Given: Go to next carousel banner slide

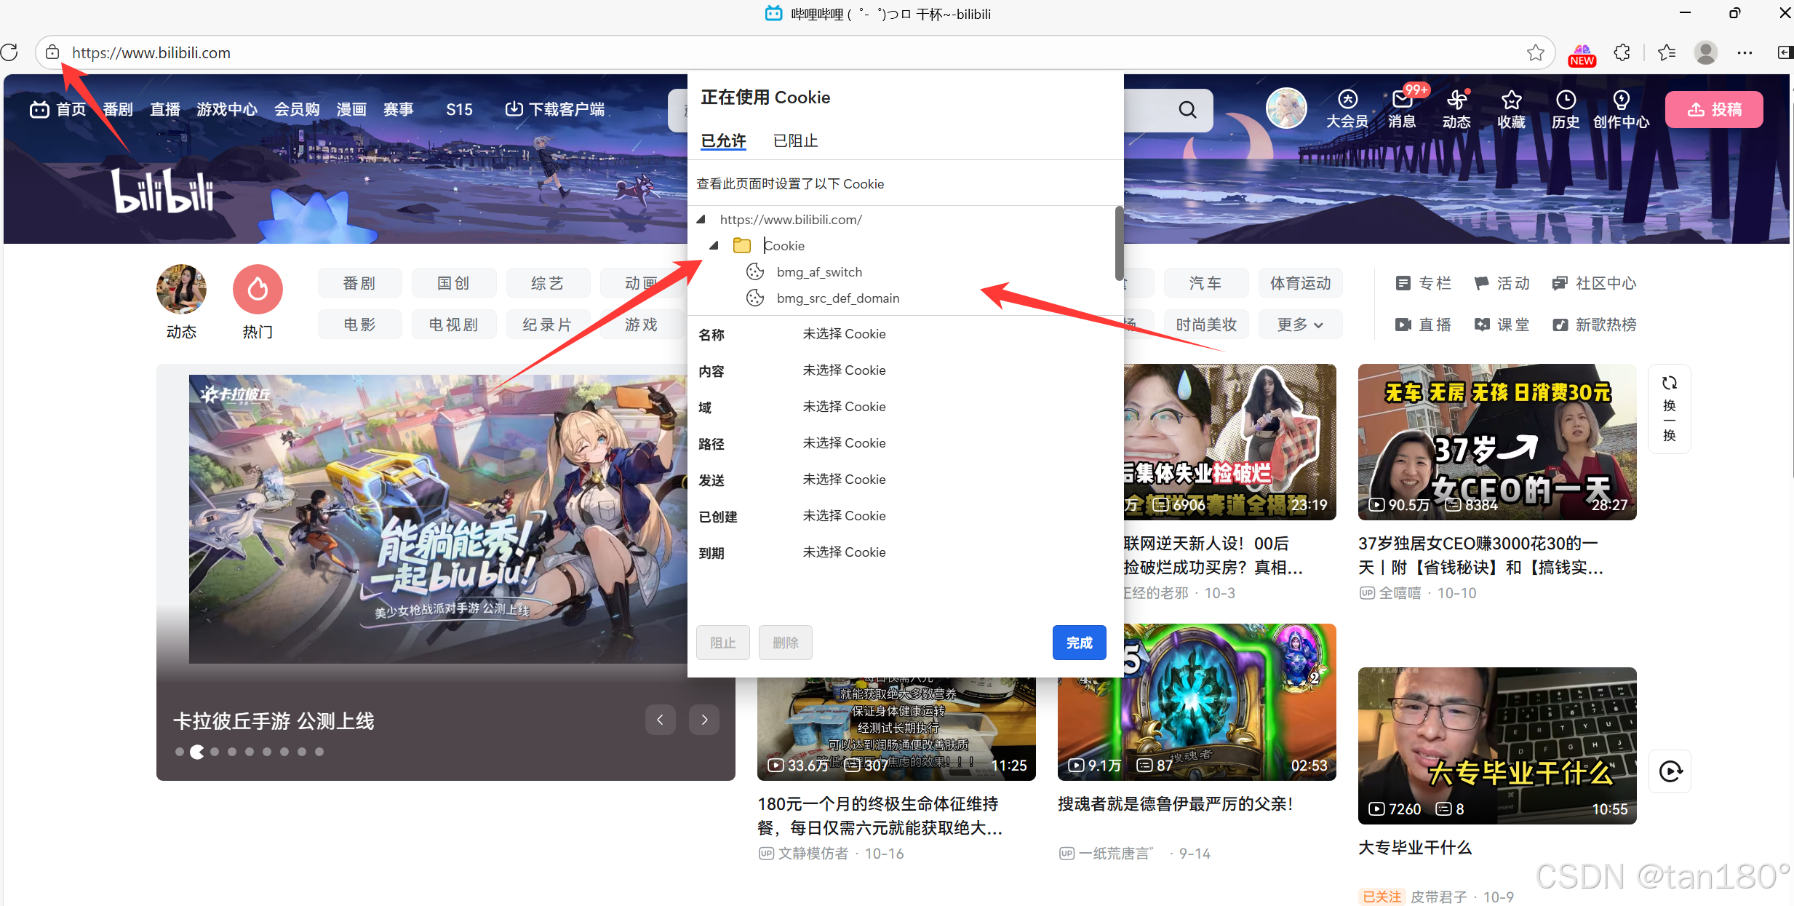Looking at the screenshot, I should click(x=704, y=720).
